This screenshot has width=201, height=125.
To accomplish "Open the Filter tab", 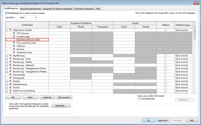I will (x=98, y=9).
